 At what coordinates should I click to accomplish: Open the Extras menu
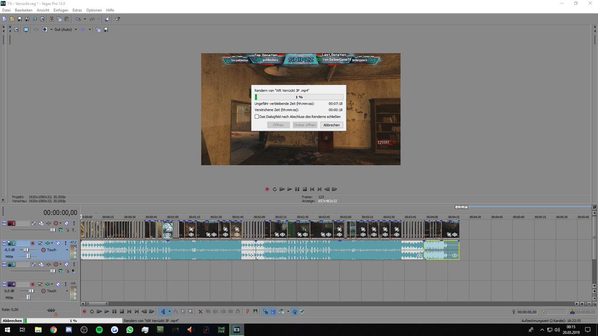[77, 10]
